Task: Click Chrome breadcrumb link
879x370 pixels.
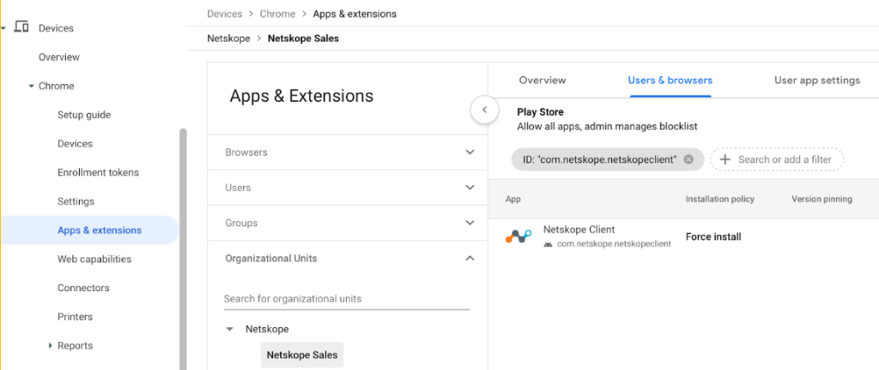Action: click(277, 14)
